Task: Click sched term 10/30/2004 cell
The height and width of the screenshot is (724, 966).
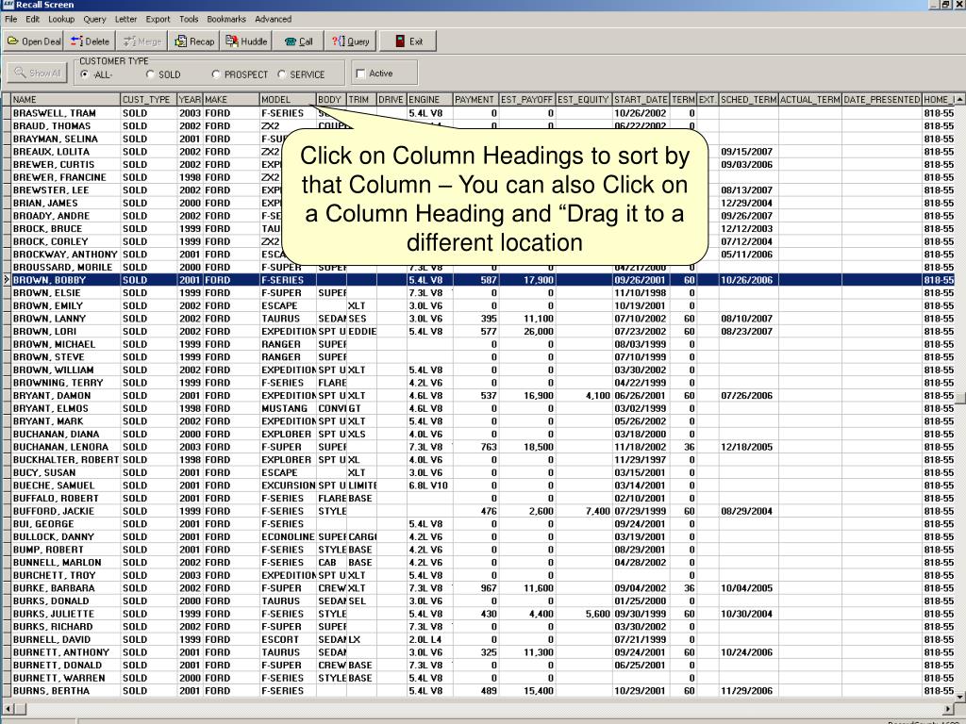Action: 747,614
